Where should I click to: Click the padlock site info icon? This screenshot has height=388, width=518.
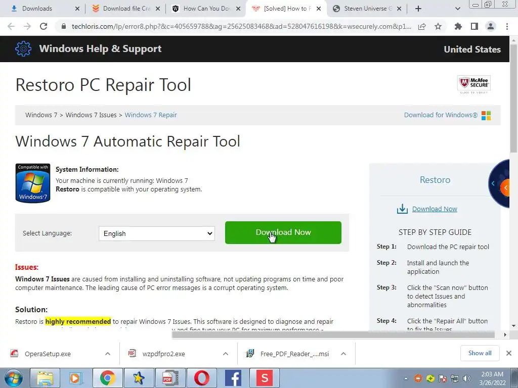click(x=64, y=26)
